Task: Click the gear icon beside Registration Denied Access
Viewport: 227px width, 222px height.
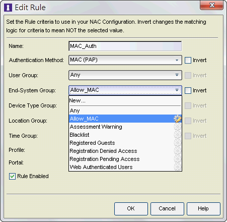Action: coord(178,151)
